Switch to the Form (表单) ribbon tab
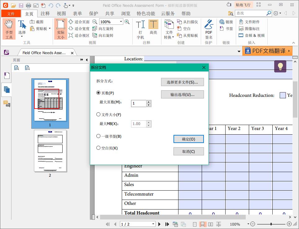 pyautogui.click(x=77, y=14)
